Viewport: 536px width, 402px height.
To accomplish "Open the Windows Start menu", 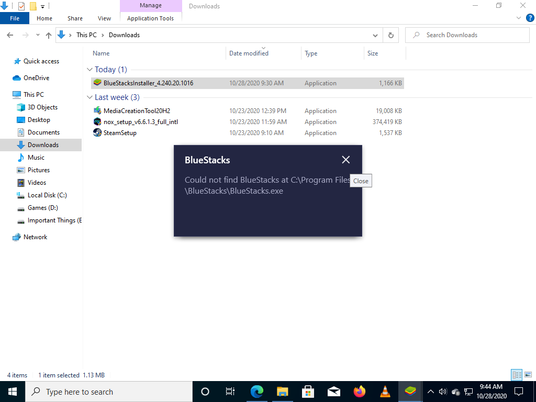I will (x=13, y=392).
